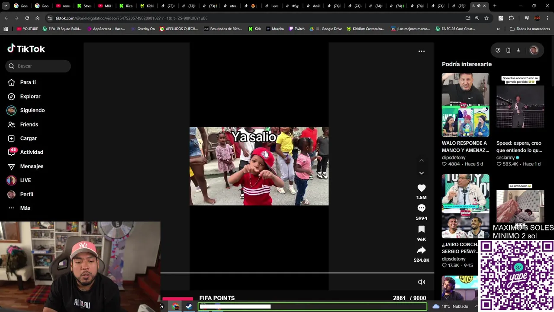Open the mobile app phone icon
Screen dimensions: 554x312
(508, 50)
